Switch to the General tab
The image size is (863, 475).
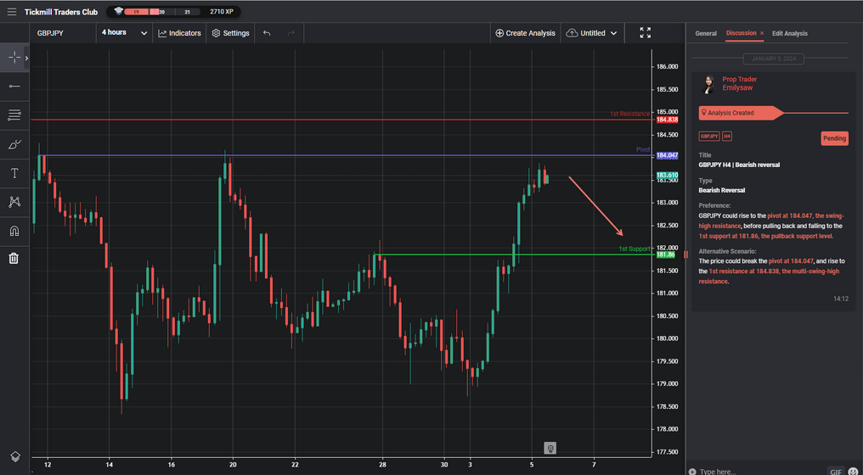pyautogui.click(x=706, y=34)
